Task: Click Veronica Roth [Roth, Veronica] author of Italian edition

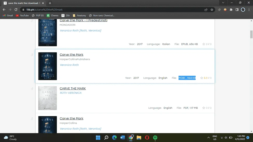Action: click(80, 31)
